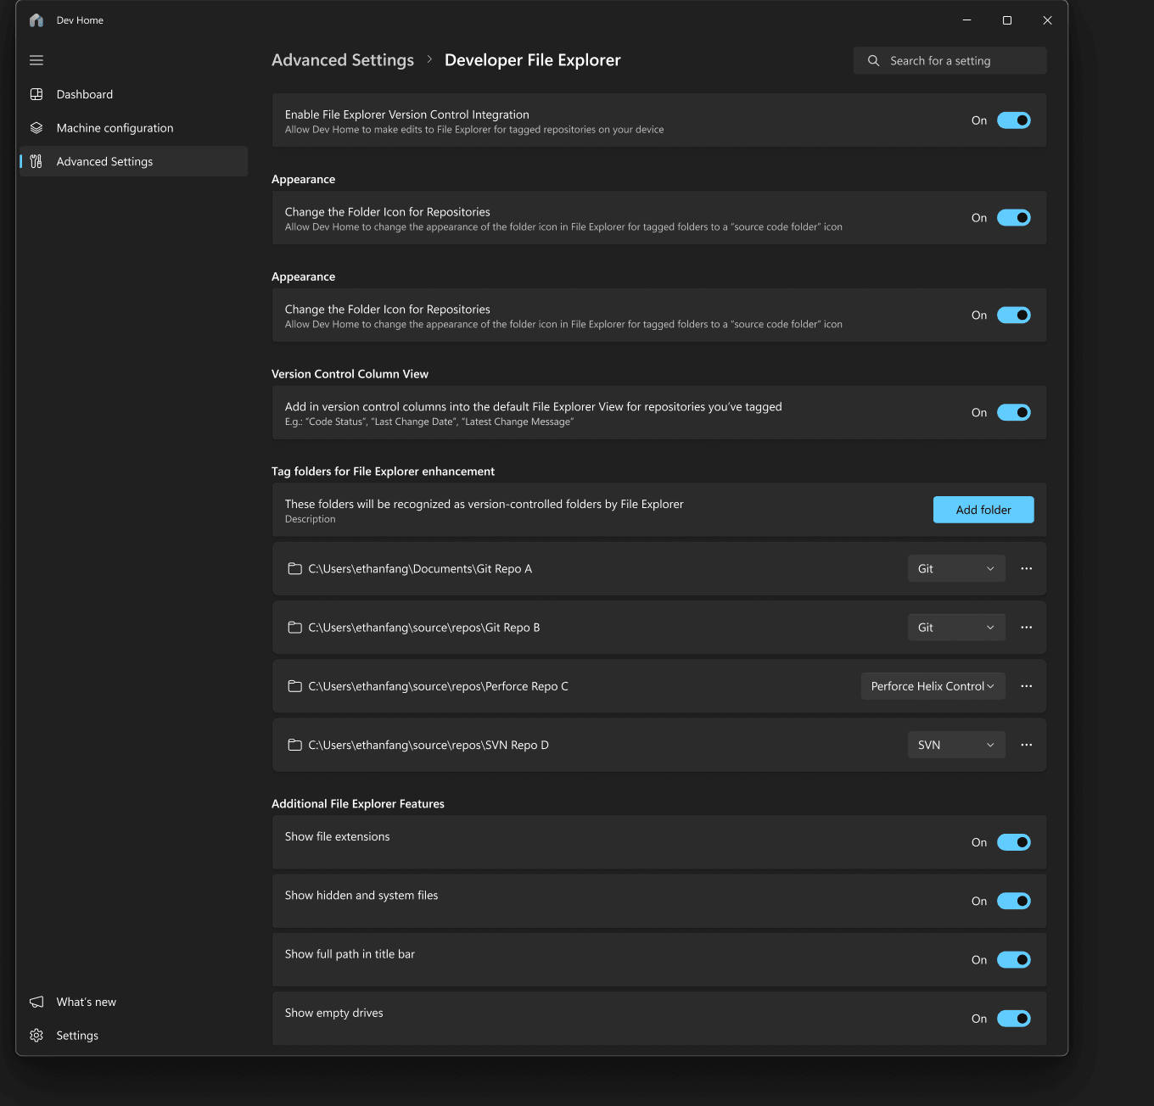The height and width of the screenshot is (1106, 1154).
Task: Go to Dashboard in the sidebar
Action: pos(85,94)
